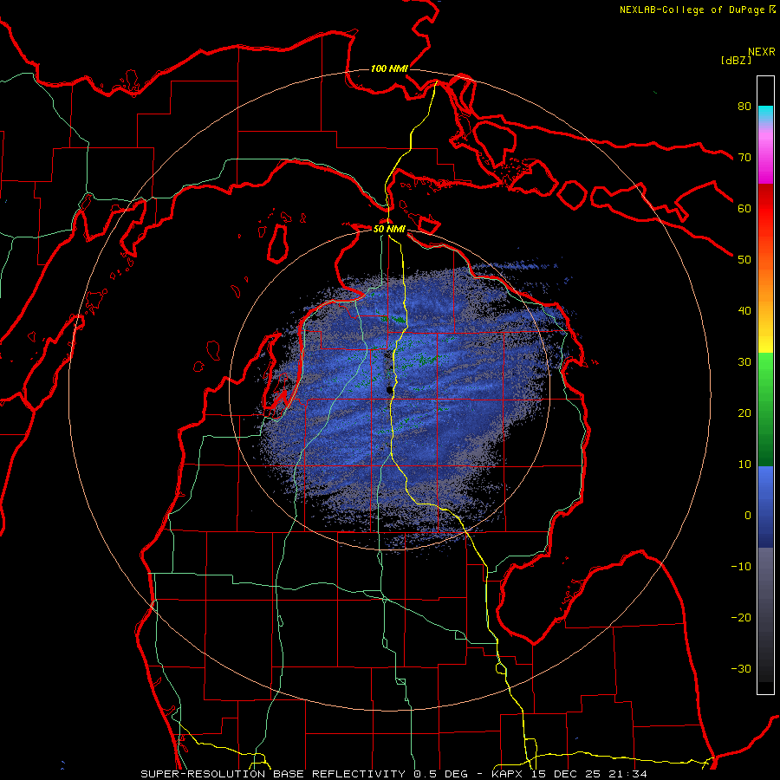This screenshot has width=780, height=780.
Task: Click the [dBZ] units label above the color scale
Action: 736,60
